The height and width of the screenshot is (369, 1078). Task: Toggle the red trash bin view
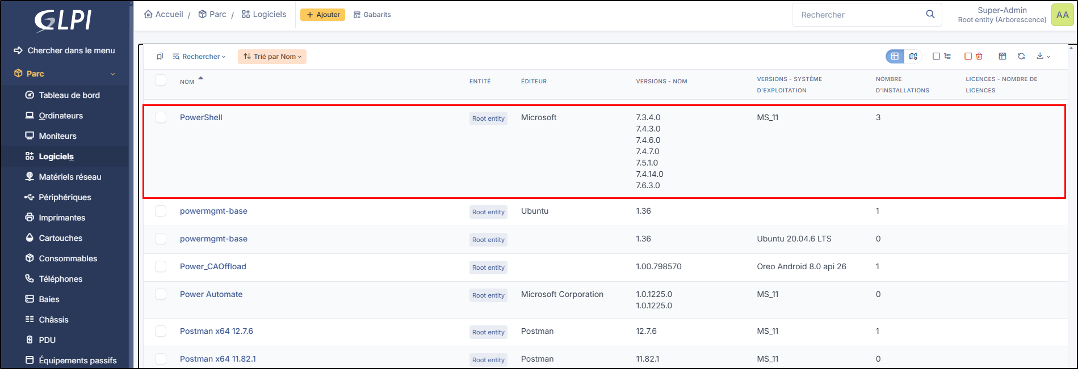pos(974,56)
